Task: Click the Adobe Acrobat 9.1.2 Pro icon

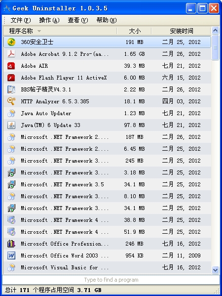Action: coord(11,54)
